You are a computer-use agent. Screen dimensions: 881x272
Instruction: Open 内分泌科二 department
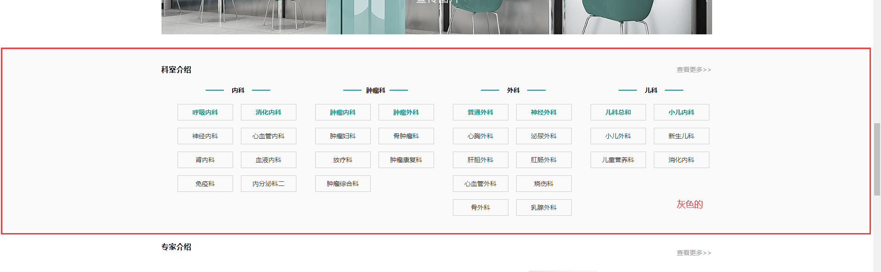[268, 184]
